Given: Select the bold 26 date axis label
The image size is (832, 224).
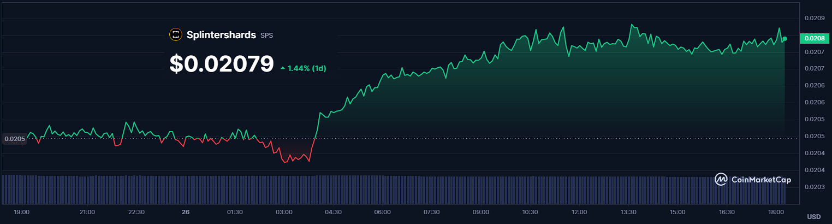Looking at the screenshot, I should click(185, 212).
